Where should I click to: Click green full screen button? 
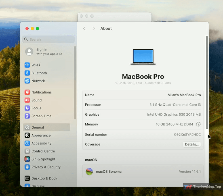[37, 28]
